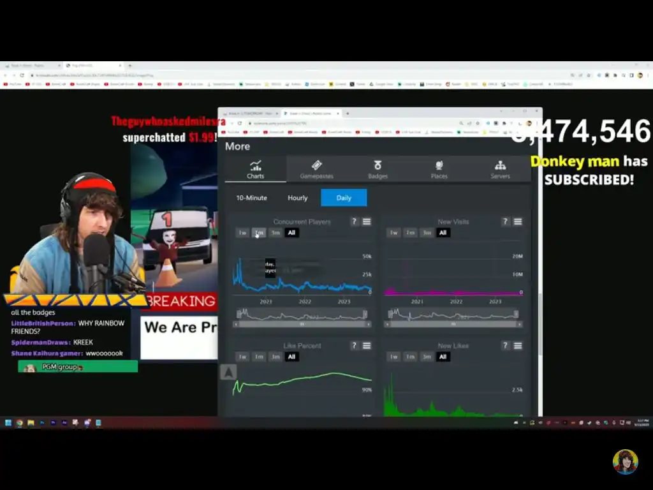
Task: Select All range for Concurrent Players
Action: click(x=291, y=232)
